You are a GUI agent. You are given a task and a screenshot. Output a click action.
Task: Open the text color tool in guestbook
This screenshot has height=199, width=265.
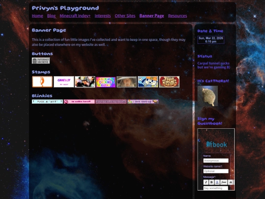[x=217, y=182]
